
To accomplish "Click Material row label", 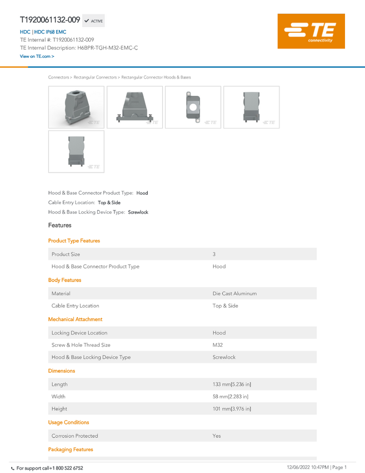I will click(x=61, y=293).
